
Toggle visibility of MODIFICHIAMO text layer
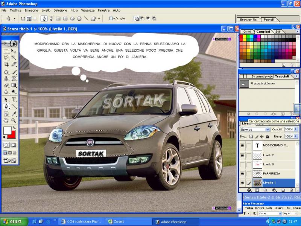click(x=242, y=145)
